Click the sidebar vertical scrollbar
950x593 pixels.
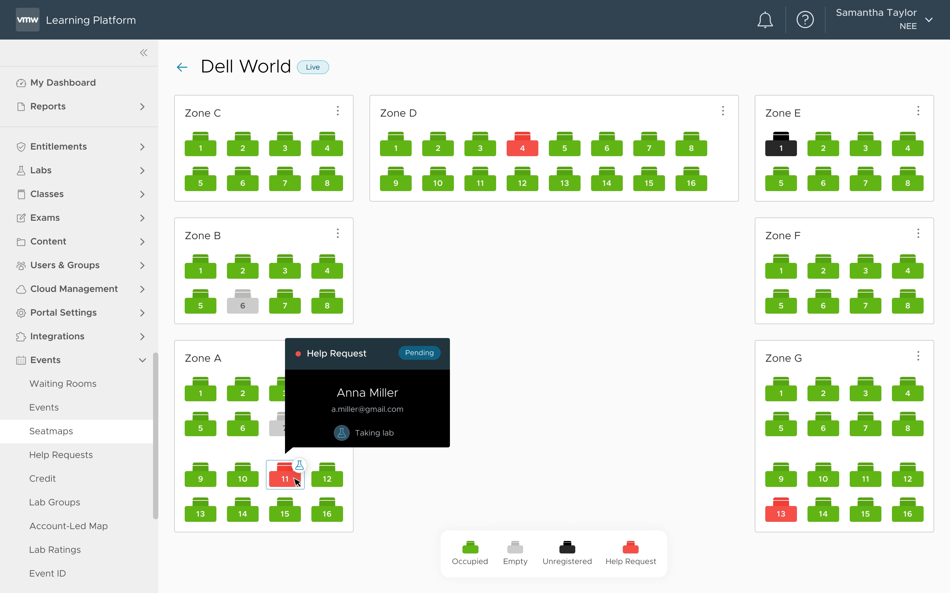(x=155, y=435)
